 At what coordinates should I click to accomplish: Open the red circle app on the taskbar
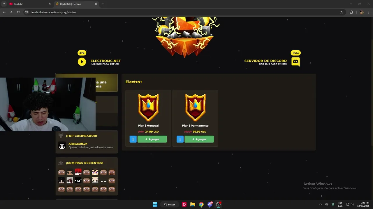[184, 204]
